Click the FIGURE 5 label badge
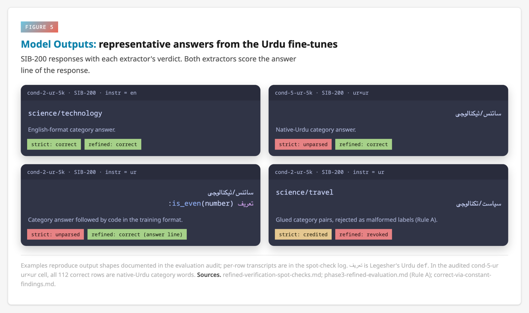This screenshot has width=529, height=313. pos(39,27)
